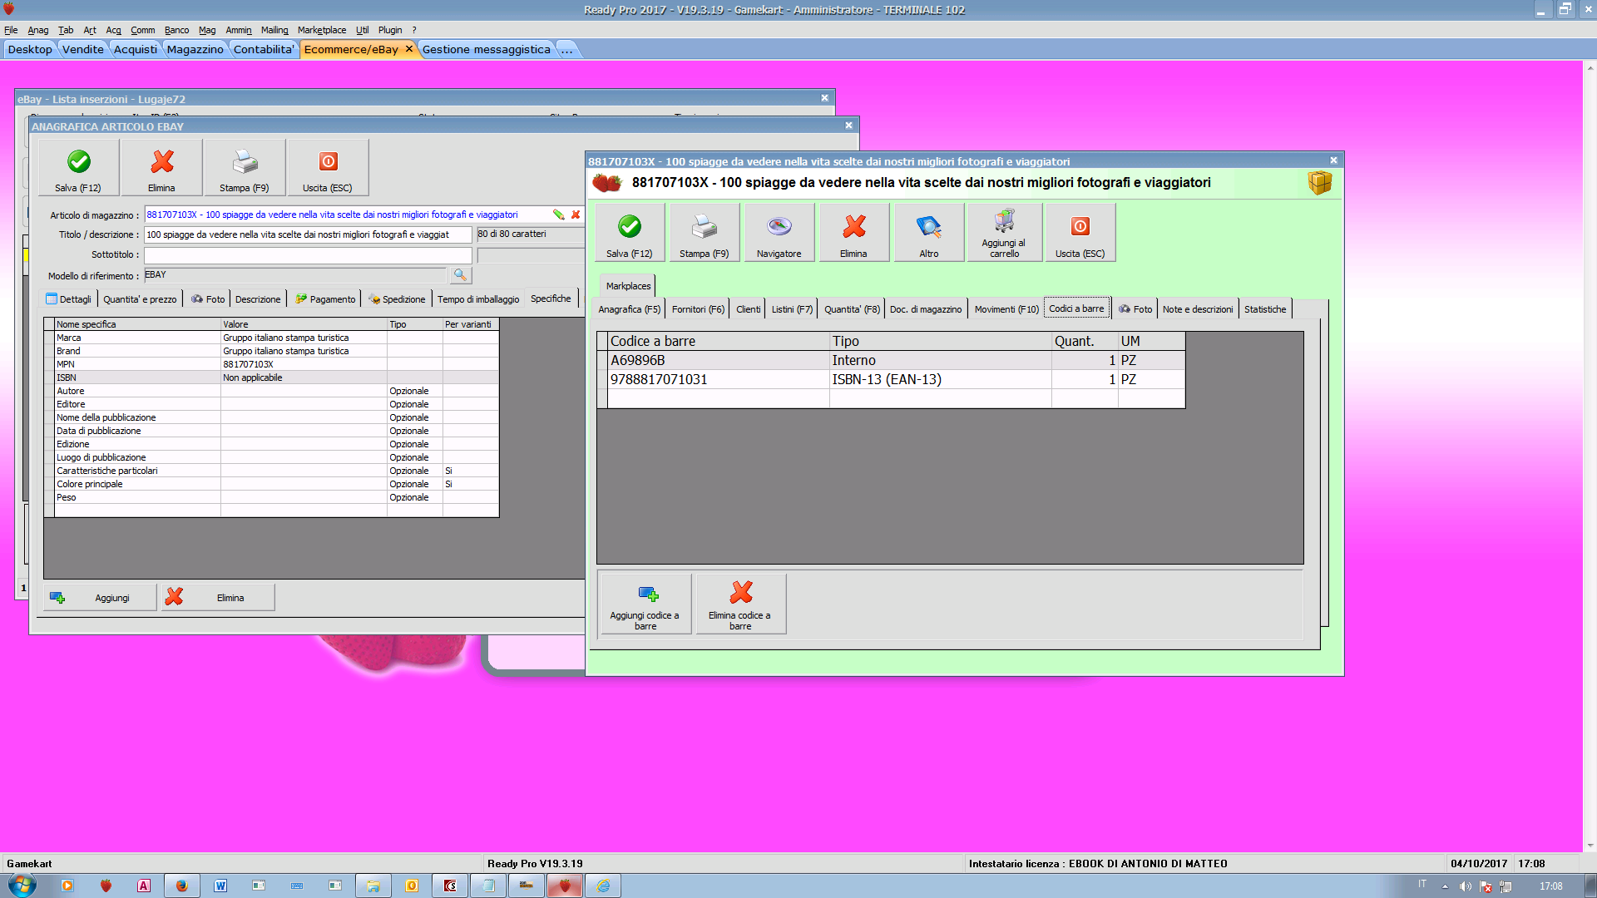
Task: Click the magnifier next to Modello di riferimento
Action: coord(460,274)
